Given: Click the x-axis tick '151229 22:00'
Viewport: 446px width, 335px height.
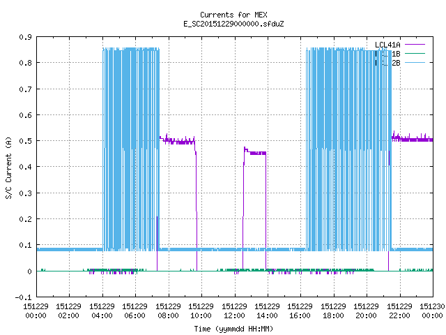Looking at the screenshot, I should click(399, 311).
